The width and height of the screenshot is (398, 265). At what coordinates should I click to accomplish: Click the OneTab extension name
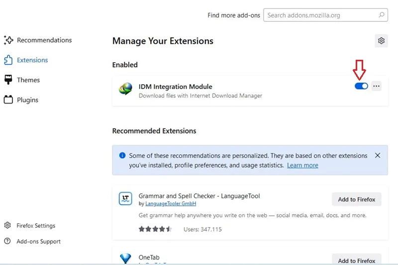click(149, 258)
